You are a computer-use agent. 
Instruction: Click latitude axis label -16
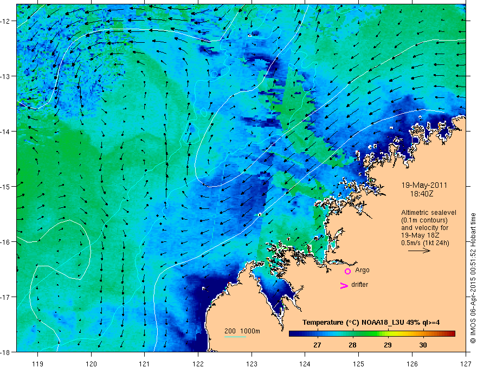(x=5, y=242)
